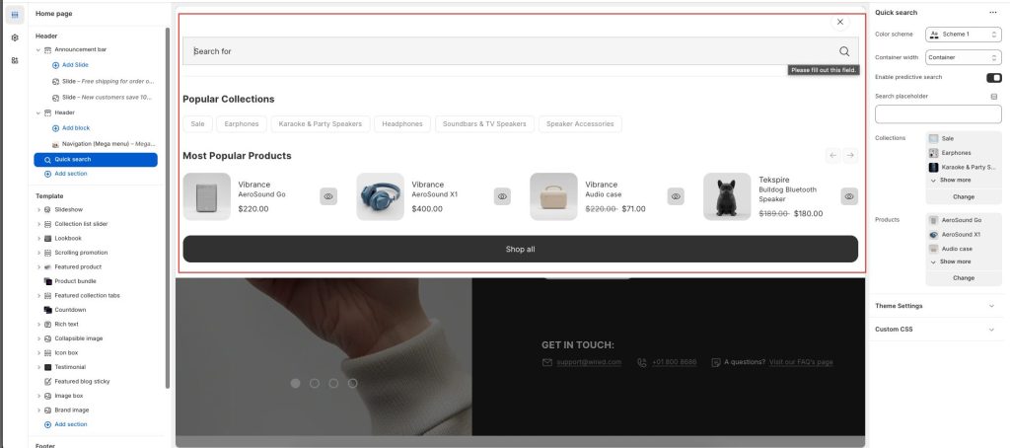The image size is (1010, 448).
Task: Click the Shop all button
Action: click(520, 249)
